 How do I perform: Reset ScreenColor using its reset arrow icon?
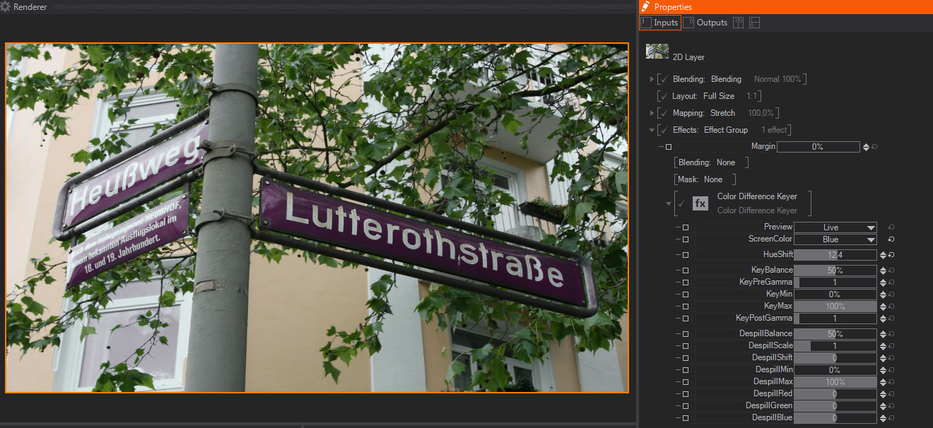coord(892,239)
